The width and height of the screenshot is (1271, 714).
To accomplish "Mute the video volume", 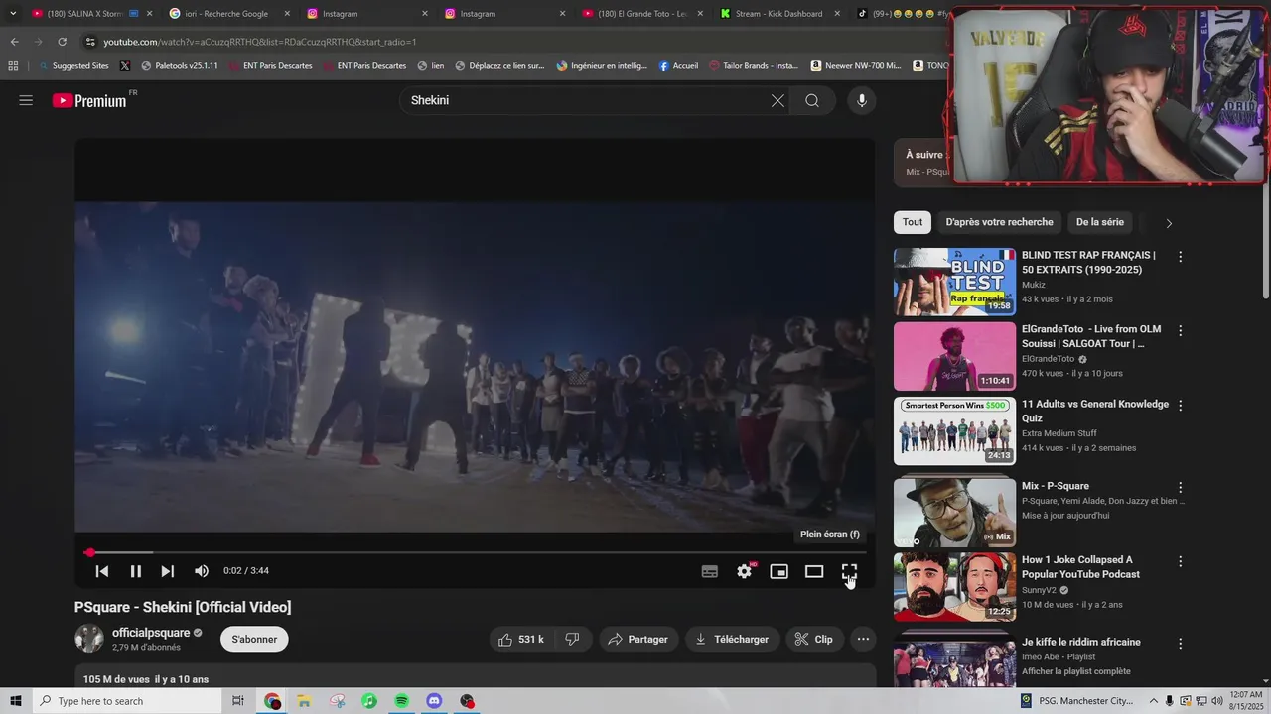I will tap(202, 571).
